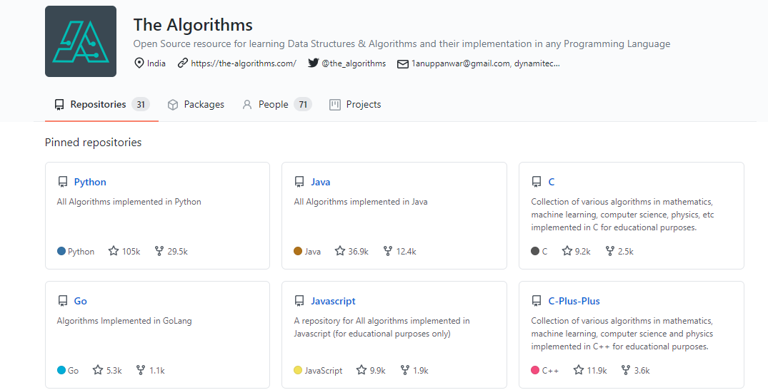Click the Twitter bird icon
Image resolution: width=768 pixels, height=390 pixels.
click(313, 63)
